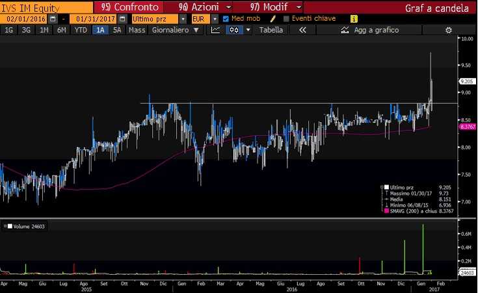Switch to line chart view icon
478x293 pixels.
pos(215,30)
